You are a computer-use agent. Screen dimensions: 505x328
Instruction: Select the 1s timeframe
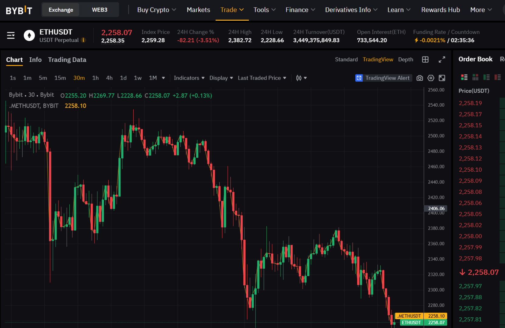click(x=13, y=78)
